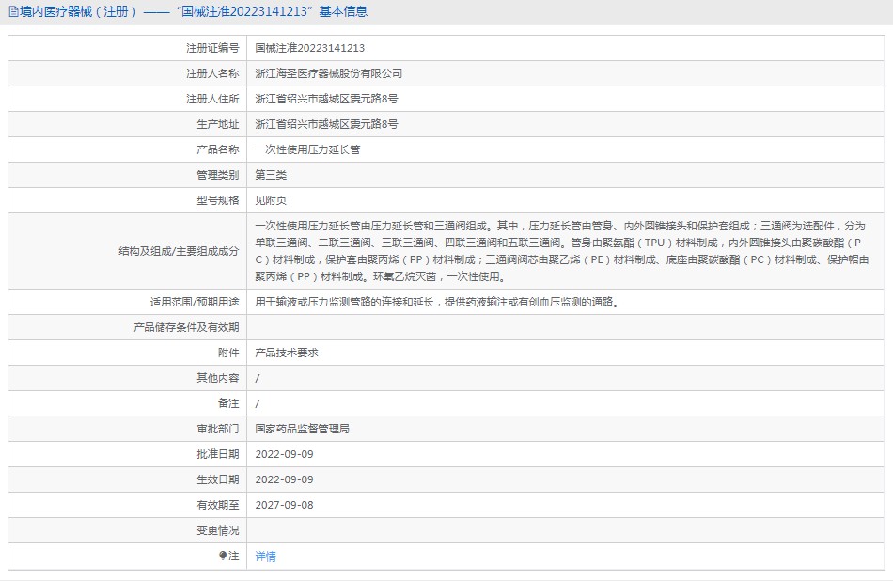
Task: Click the document icon before 境内医疗器械 title
Action: point(12,12)
